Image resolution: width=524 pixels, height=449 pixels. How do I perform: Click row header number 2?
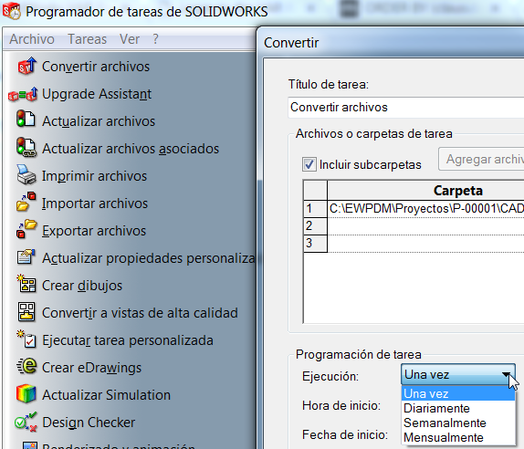[x=315, y=225]
